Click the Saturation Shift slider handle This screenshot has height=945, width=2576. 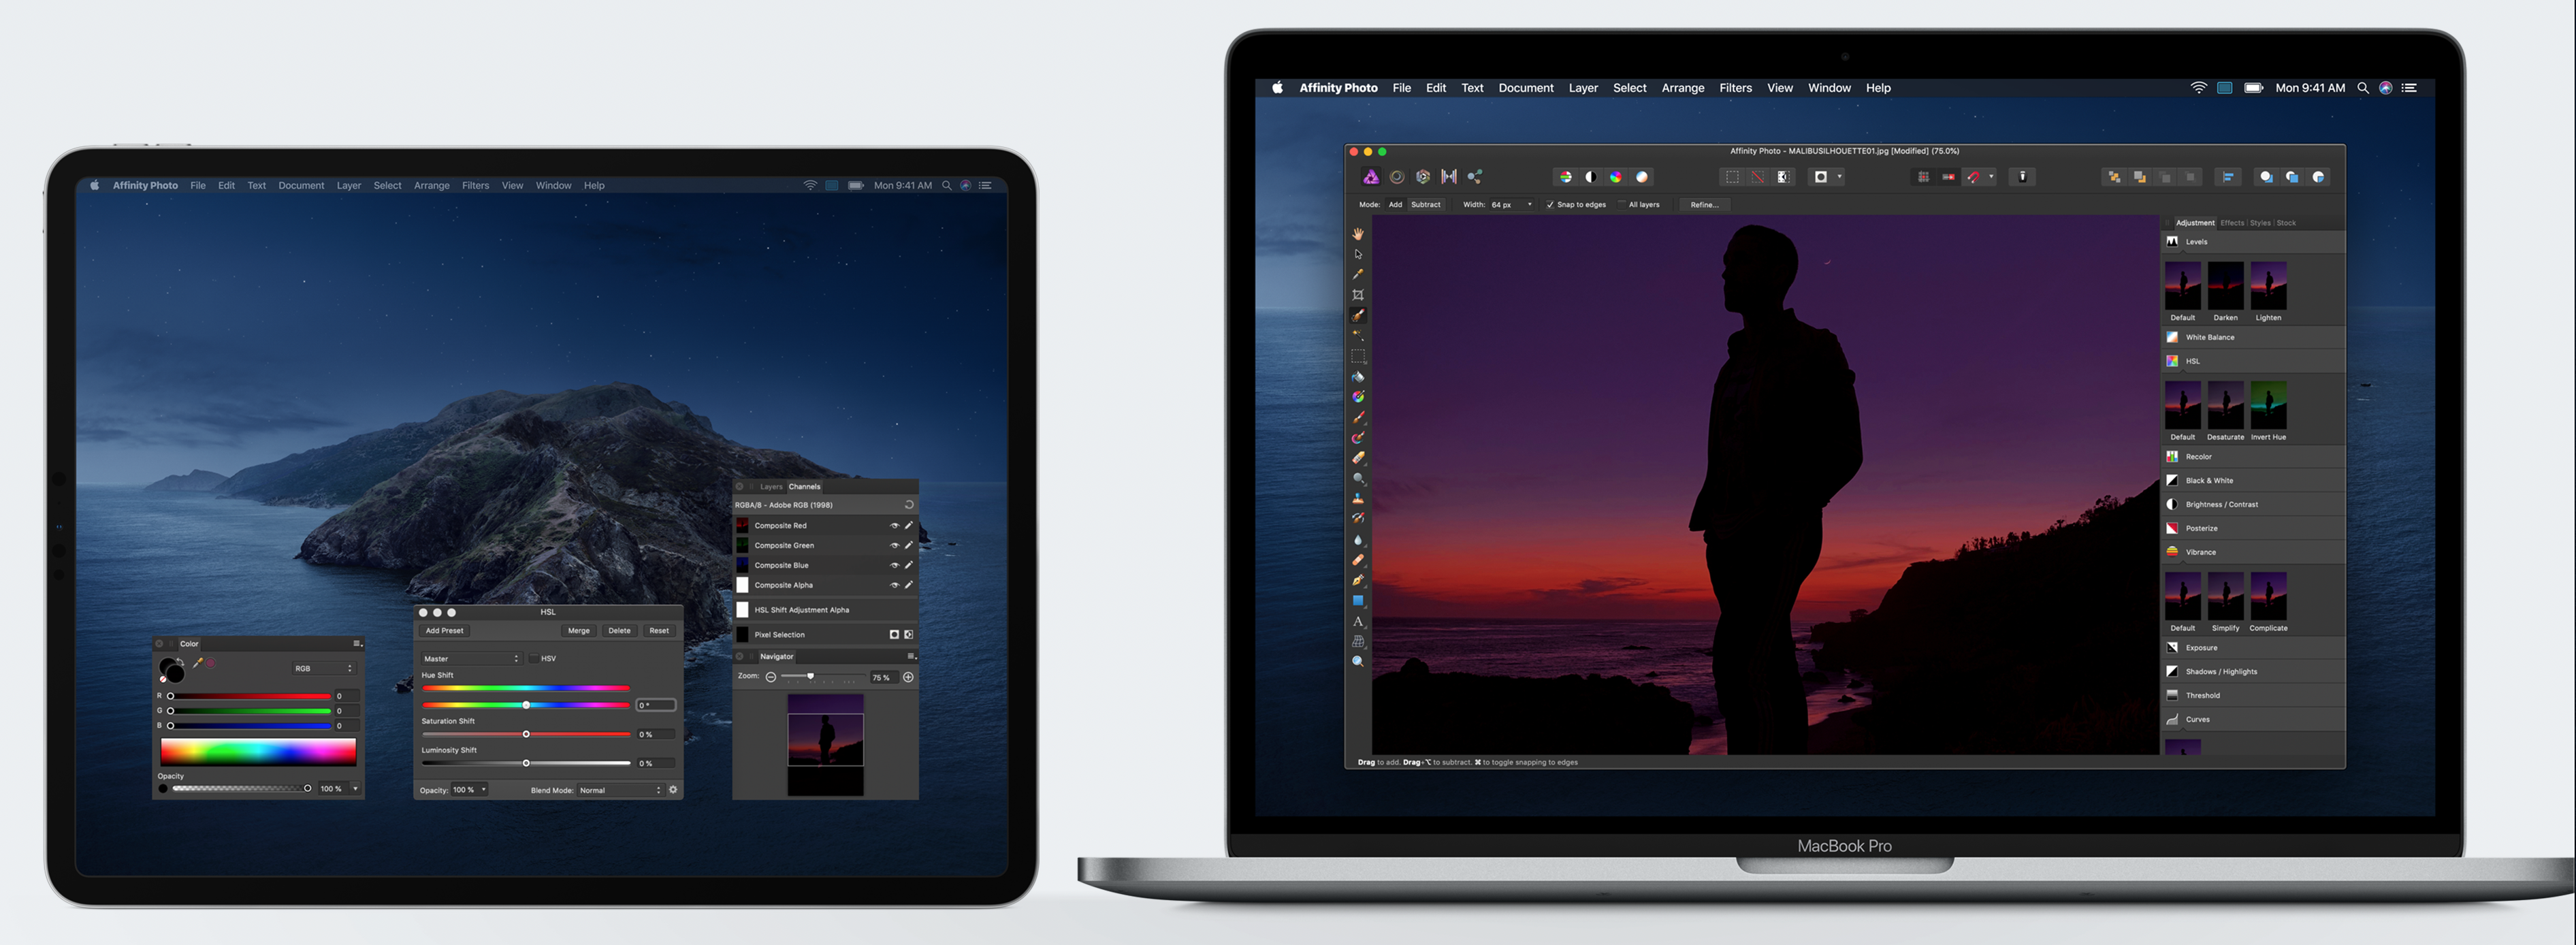tap(526, 735)
